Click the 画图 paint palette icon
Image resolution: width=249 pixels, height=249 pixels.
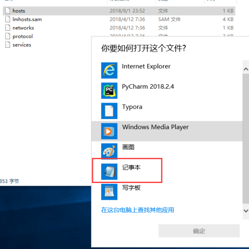[x=109, y=151]
